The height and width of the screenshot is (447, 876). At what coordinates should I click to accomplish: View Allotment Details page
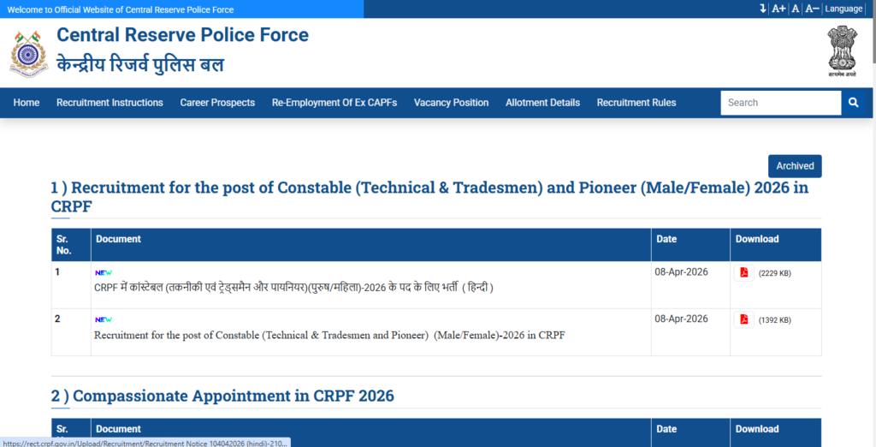(542, 103)
